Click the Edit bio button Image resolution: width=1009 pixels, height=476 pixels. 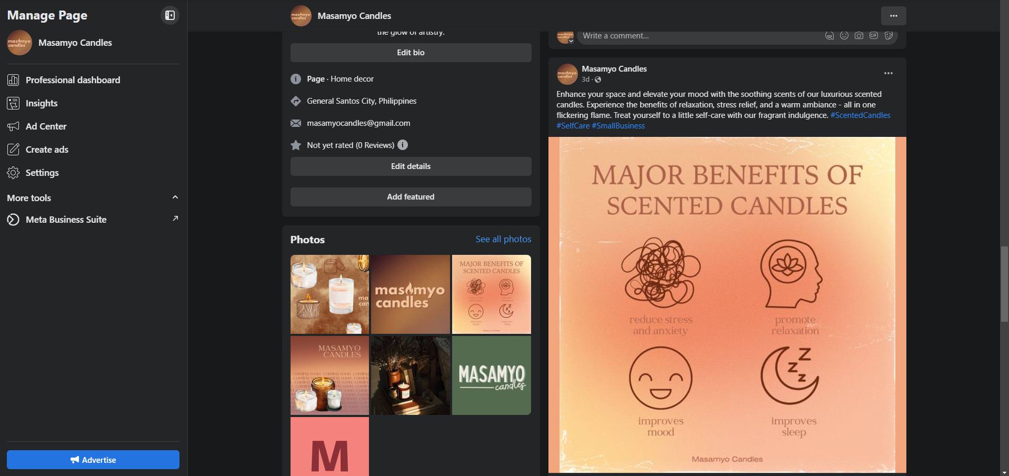[x=411, y=53]
